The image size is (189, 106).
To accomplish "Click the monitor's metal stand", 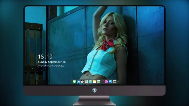I will (94, 100).
